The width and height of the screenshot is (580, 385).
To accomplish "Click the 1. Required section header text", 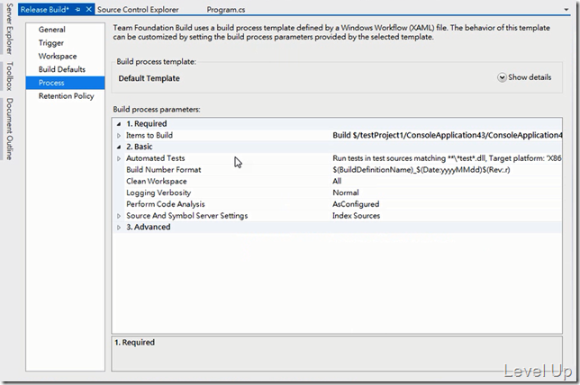I will [147, 124].
